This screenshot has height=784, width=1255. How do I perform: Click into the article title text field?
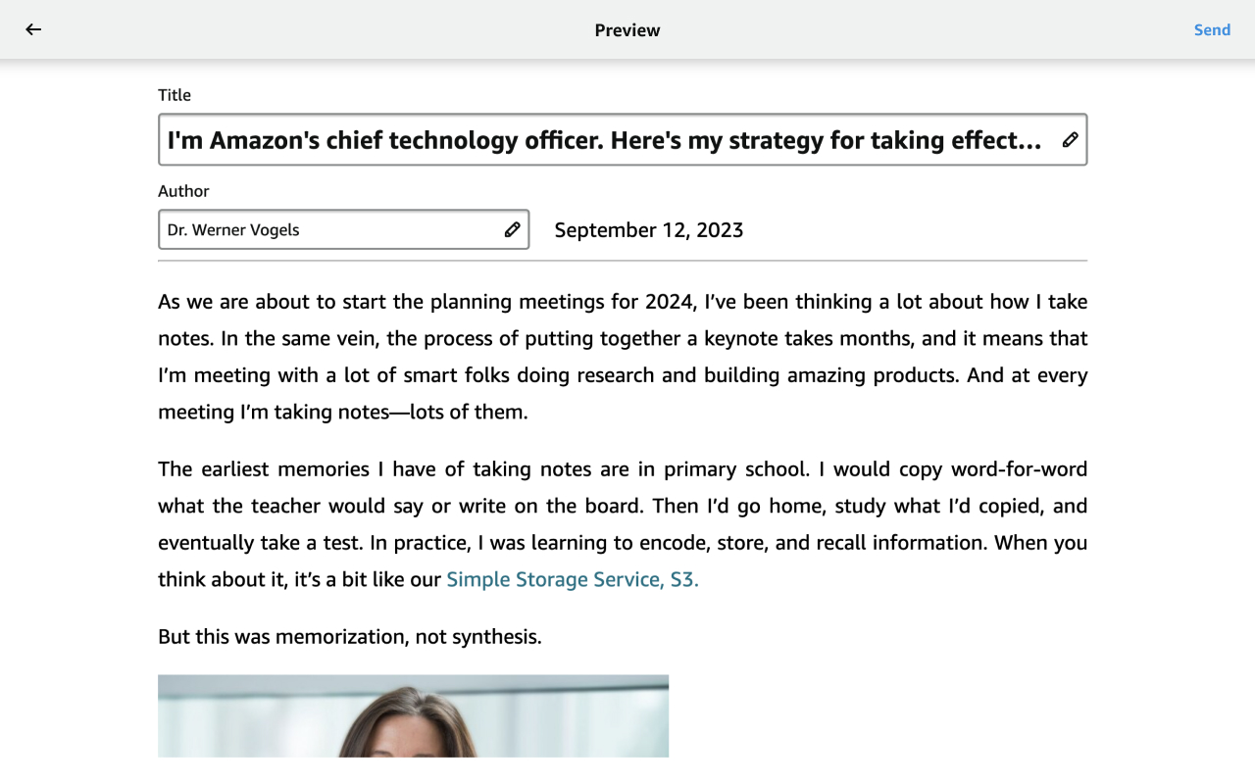(x=604, y=140)
